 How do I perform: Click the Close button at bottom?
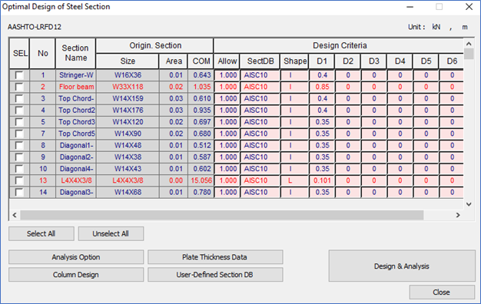point(442,292)
